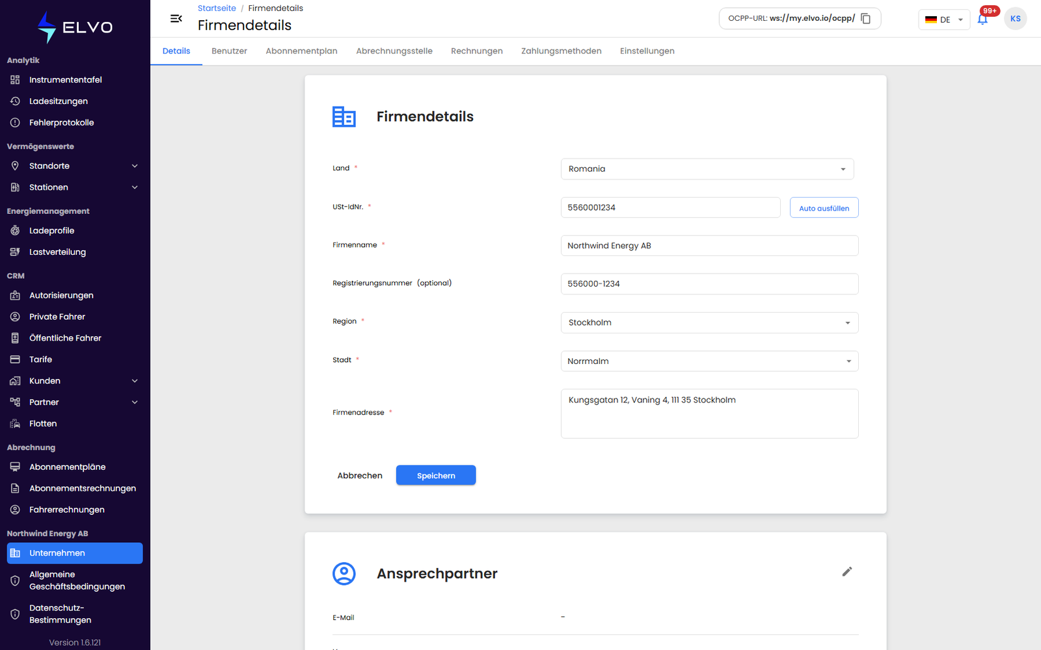Open Fehlerprotokolle
The height and width of the screenshot is (650, 1041).
coord(75,123)
